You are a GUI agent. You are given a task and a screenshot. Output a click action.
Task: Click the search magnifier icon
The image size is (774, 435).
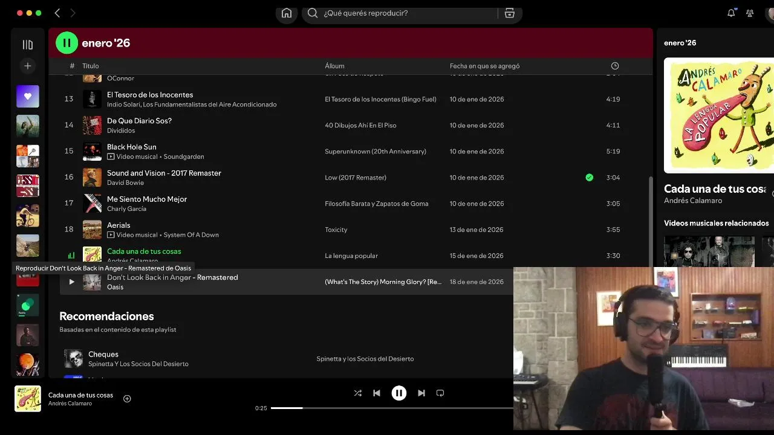point(313,13)
